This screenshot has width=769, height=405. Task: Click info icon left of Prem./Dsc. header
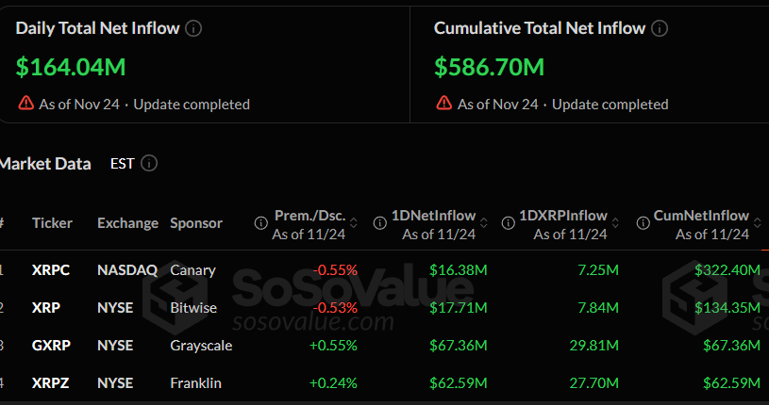260,223
